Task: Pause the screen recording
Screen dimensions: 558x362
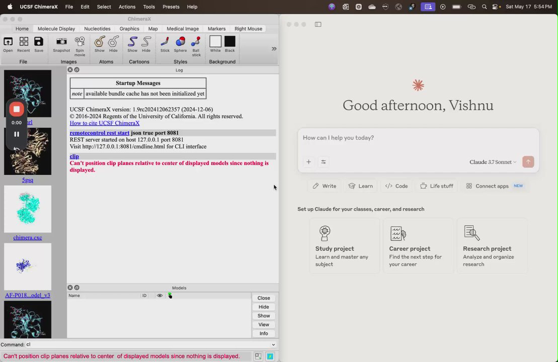Action: 17,134
